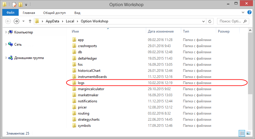Viewport: 255px width, 139px height.
Task: Open the Файл menu tab
Action: pos(11,13)
